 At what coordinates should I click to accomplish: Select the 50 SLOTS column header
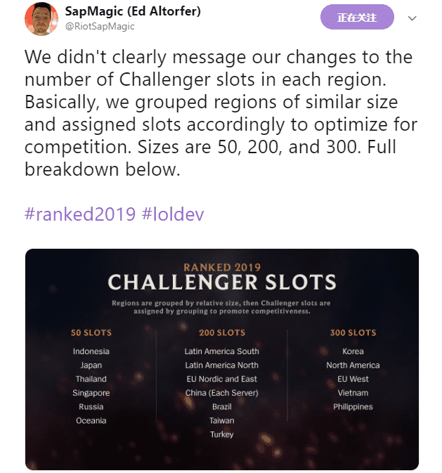(91, 332)
